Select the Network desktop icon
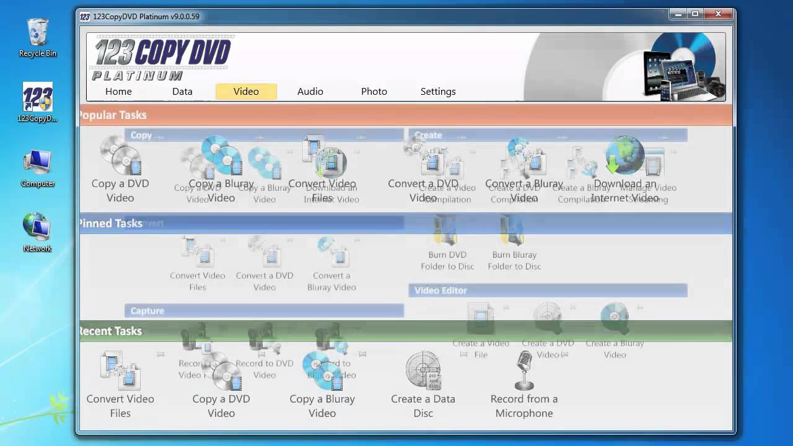793x446 pixels. click(38, 233)
